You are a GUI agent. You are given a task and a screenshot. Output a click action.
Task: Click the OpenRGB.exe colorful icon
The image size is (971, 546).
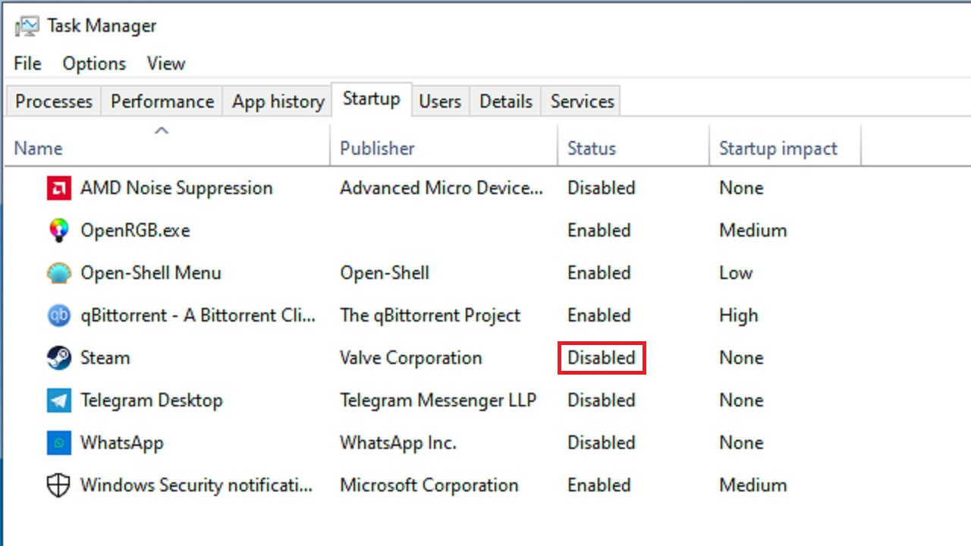click(58, 231)
